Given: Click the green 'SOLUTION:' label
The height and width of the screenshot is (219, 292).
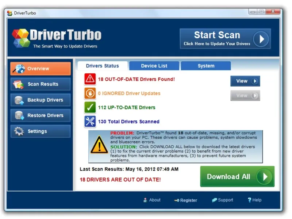Looking at the screenshot, I should (124, 147).
